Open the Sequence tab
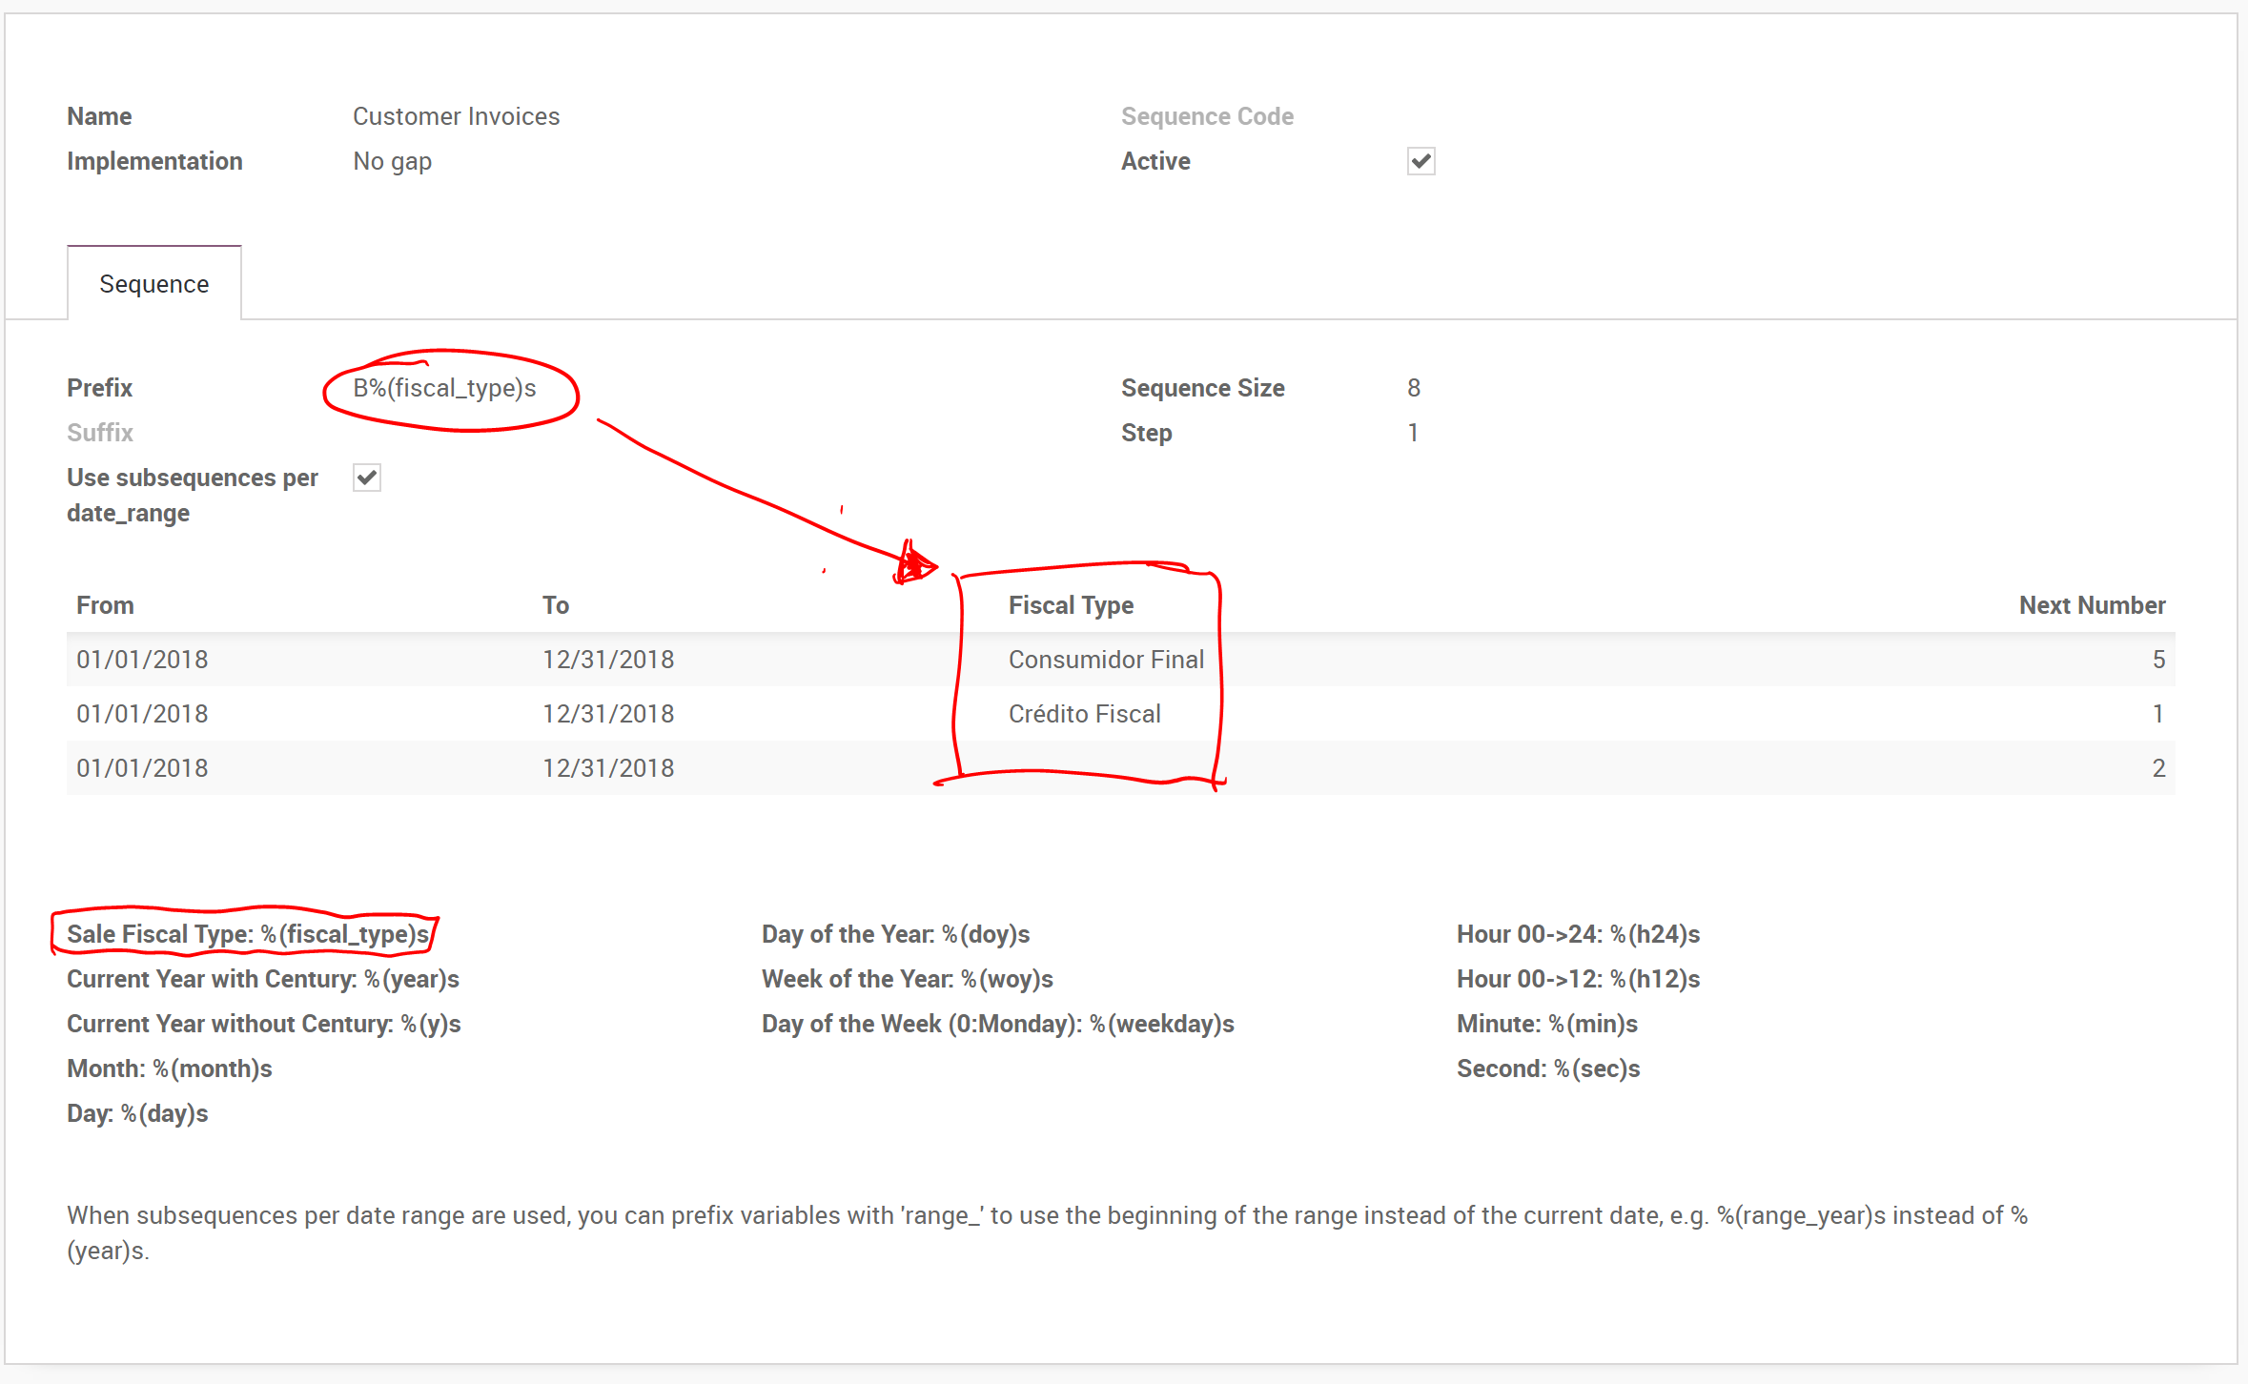This screenshot has width=2248, height=1384. tap(153, 284)
